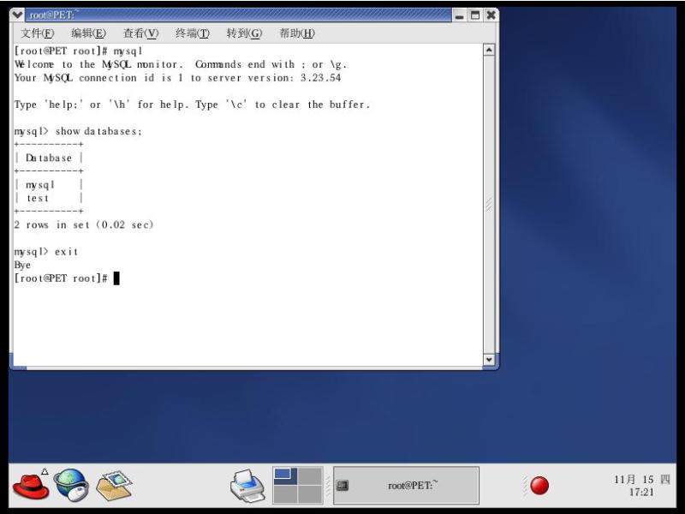The width and height of the screenshot is (685, 514).
Task: Maximize the terminal window
Action: [475, 15]
